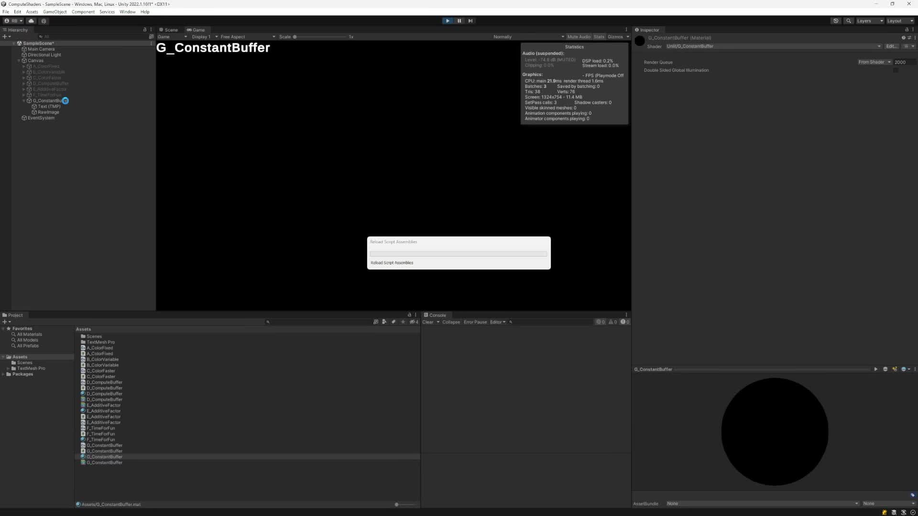Screen dimensions: 918x516
Task: Open the search tool in the top toolbar
Action: click(x=849, y=21)
